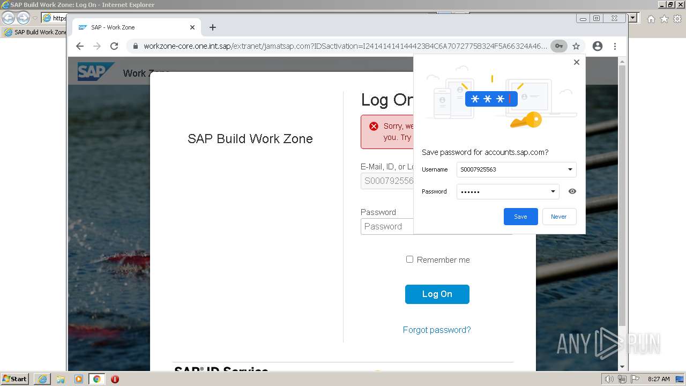Click the red error icon in alert
This screenshot has width=686, height=386.
coord(374,126)
